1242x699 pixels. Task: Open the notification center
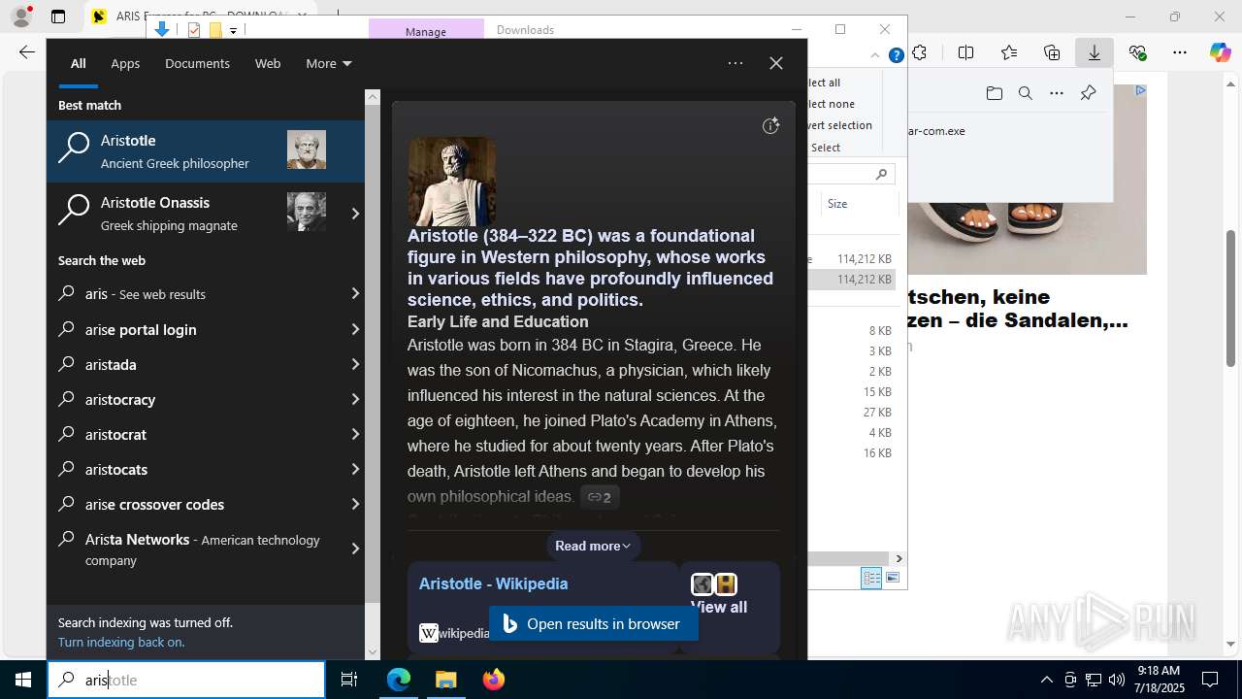pyautogui.click(x=1210, y=680)
